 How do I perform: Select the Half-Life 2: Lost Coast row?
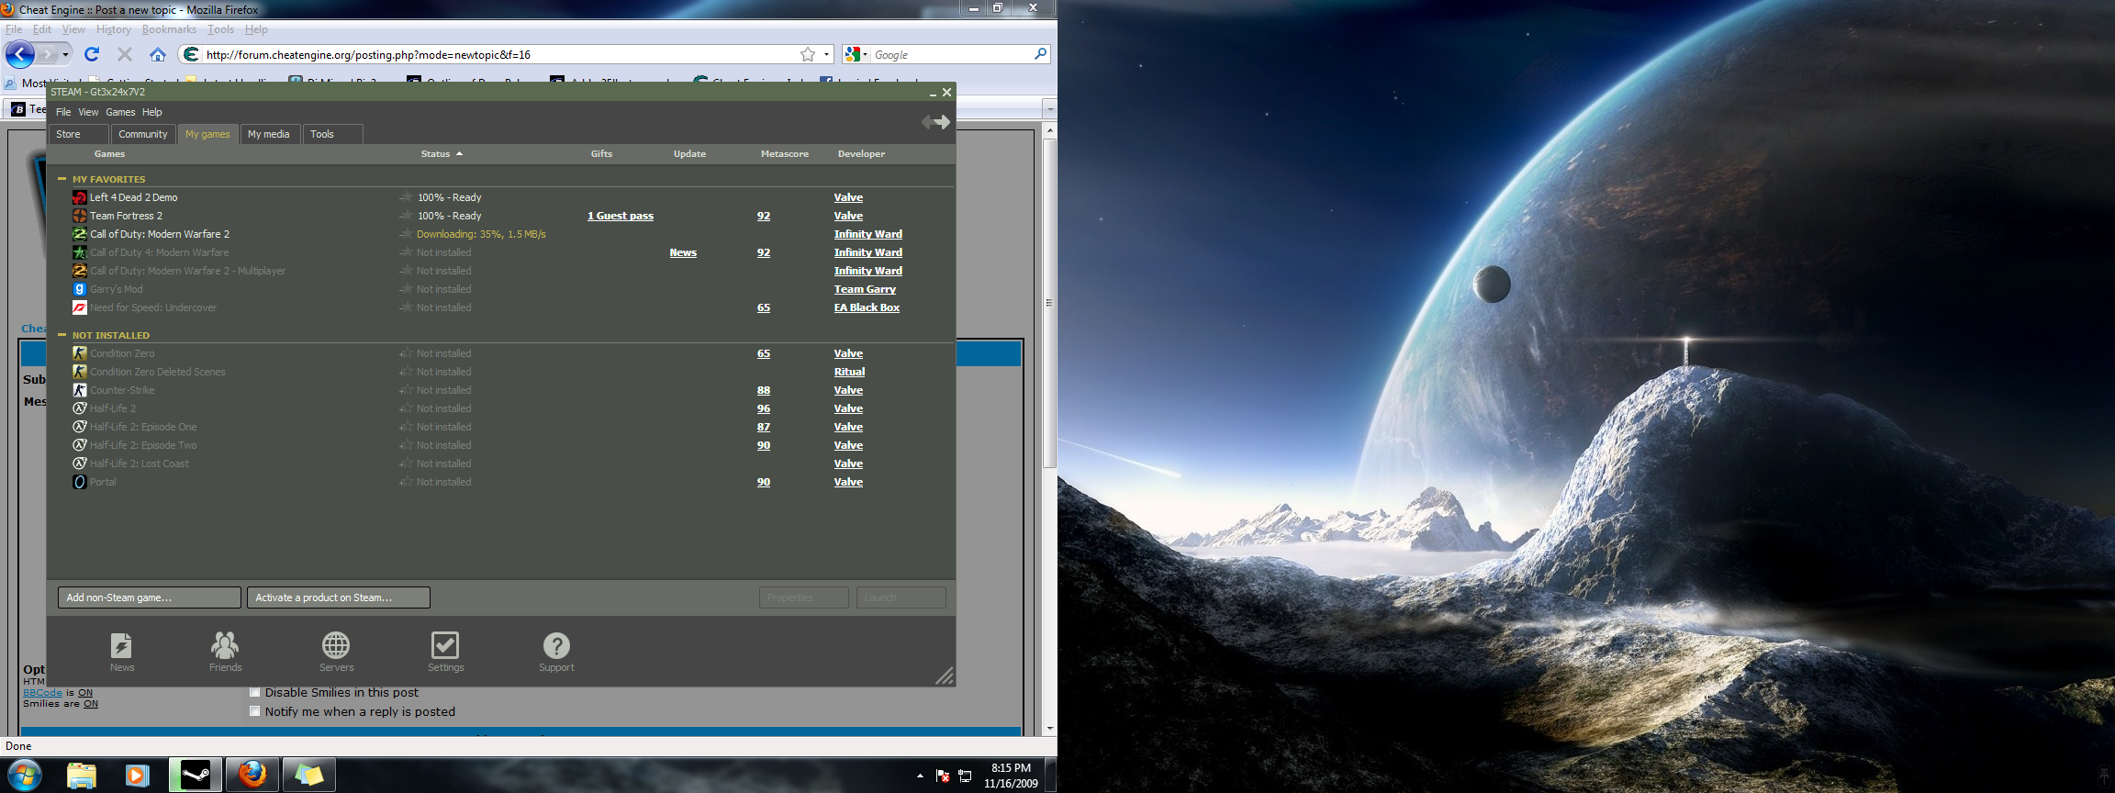tap(501, 464)
